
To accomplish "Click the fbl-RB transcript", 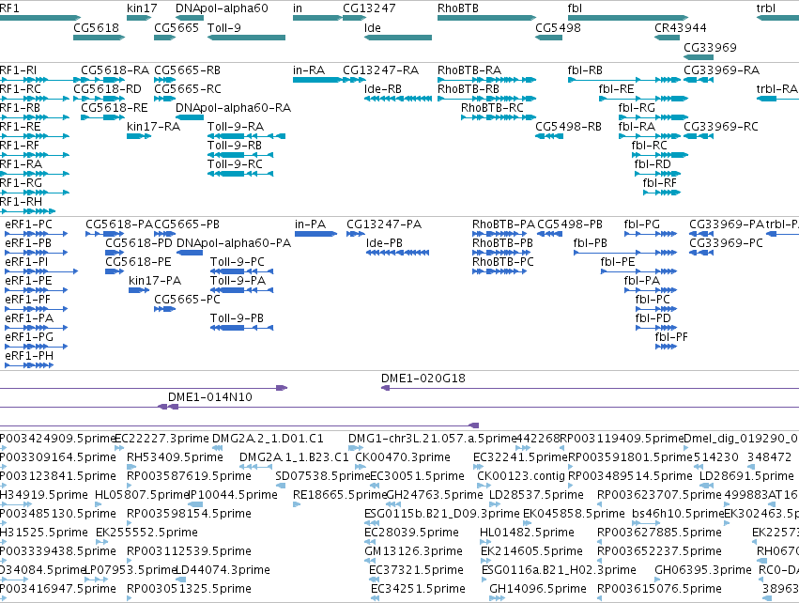I will [624, 80].
